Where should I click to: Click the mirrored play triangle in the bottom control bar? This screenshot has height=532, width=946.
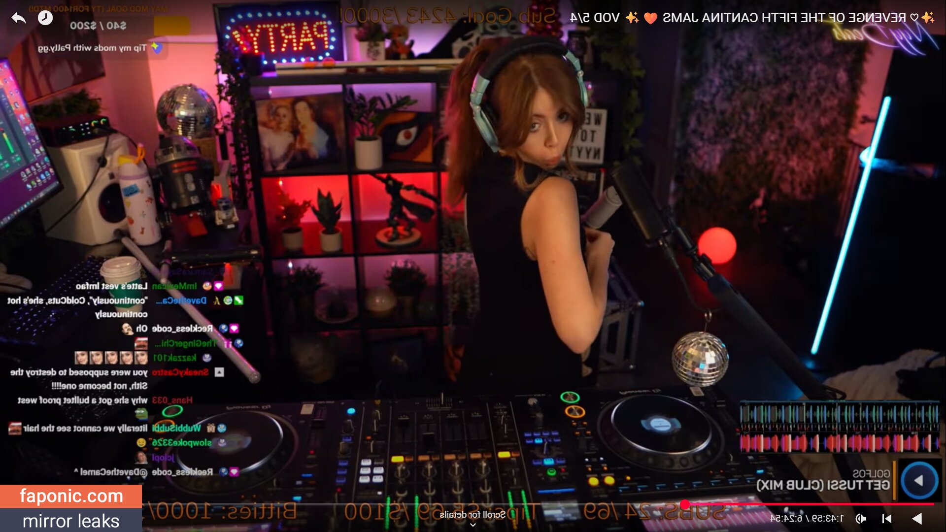(x=917, y=518)
